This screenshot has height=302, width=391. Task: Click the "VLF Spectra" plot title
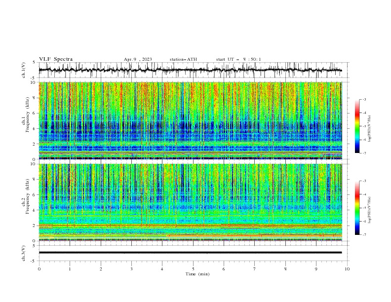(x=56, y=59)
